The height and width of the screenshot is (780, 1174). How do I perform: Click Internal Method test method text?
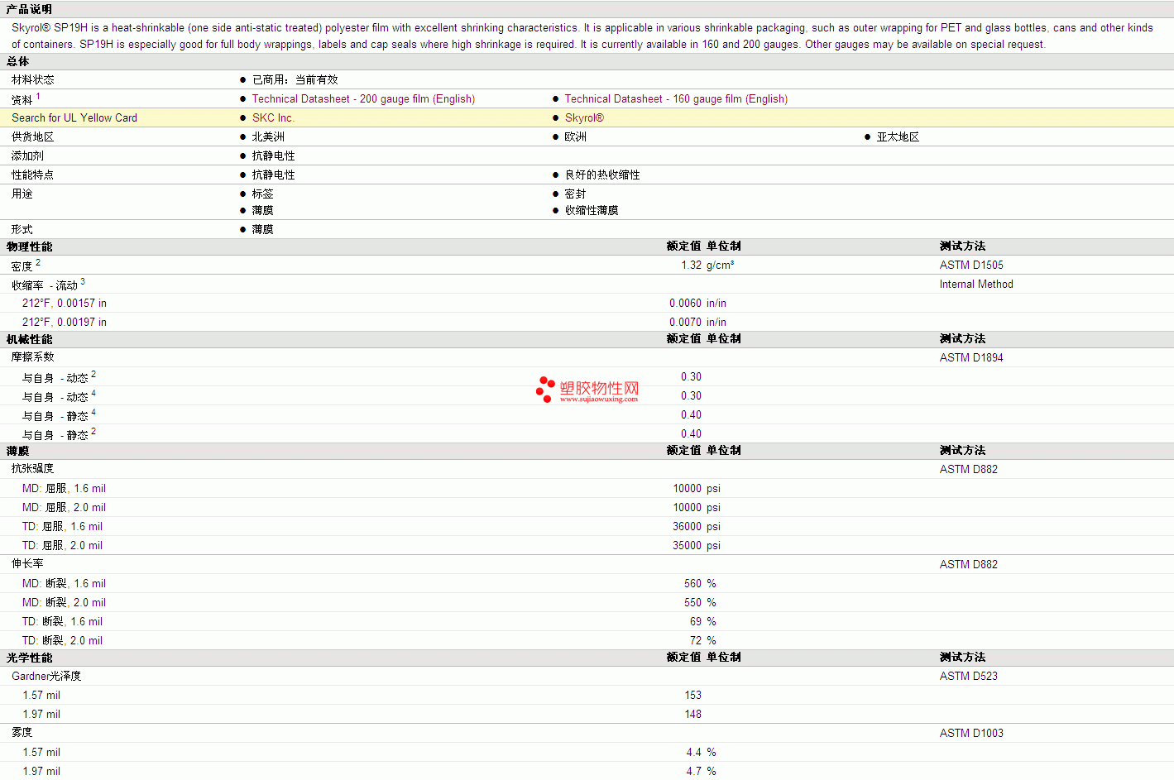pos(976,285)
